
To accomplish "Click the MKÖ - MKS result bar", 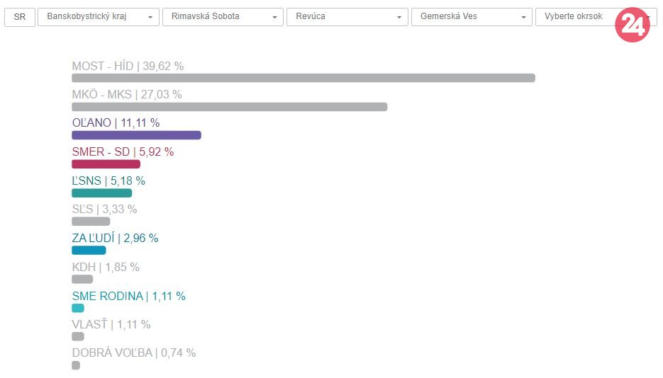I will [229, 107].
